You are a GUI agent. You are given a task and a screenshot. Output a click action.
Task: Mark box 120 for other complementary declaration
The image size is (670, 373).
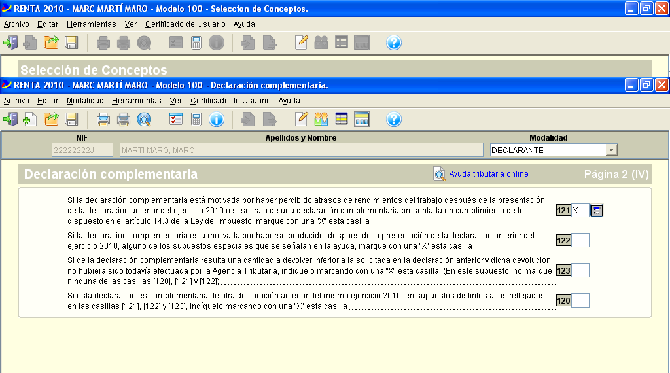(x=580, y=300)
